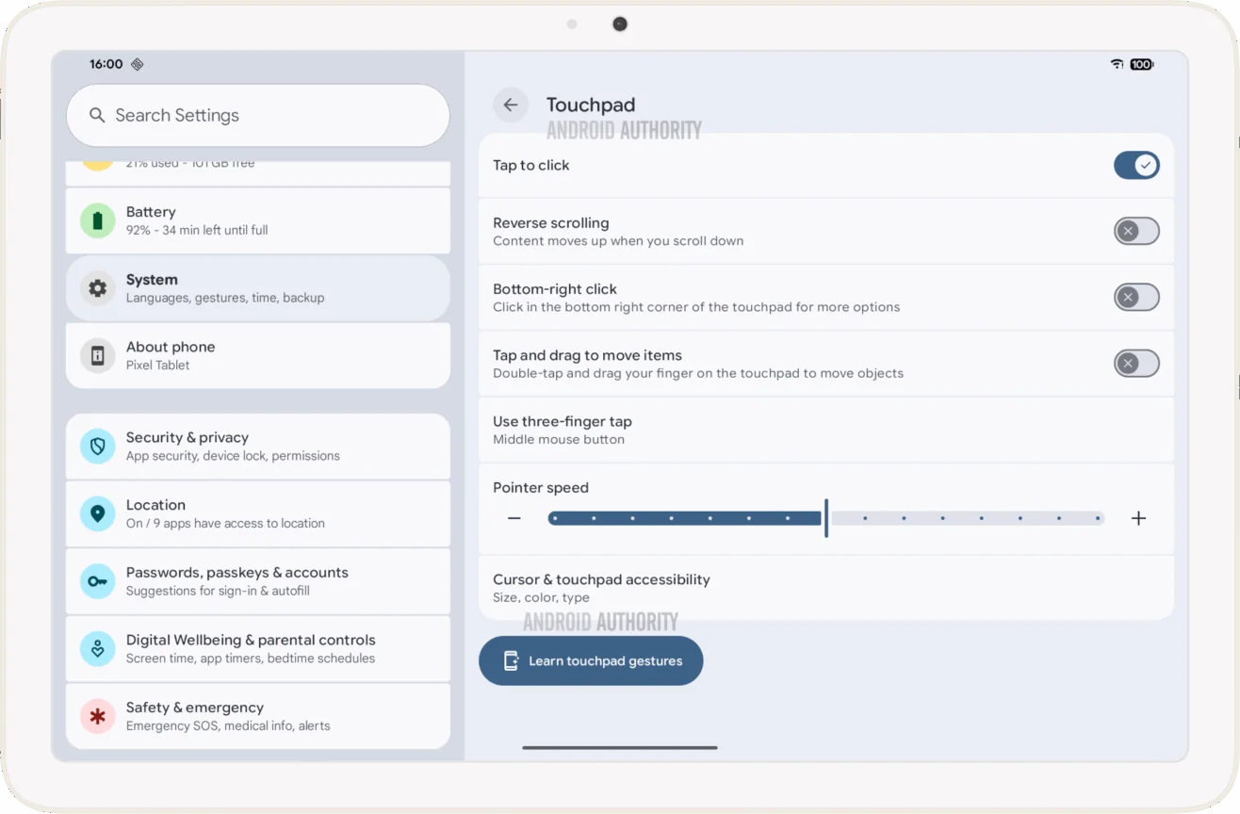The image size is (1240, 814).
Task: Click the System gear icon
Action: click(97, 288)
